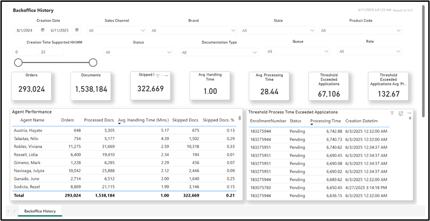Open the Product Code dropdown
The height and width of the screenshot is (221, 430).
(361, 30)
